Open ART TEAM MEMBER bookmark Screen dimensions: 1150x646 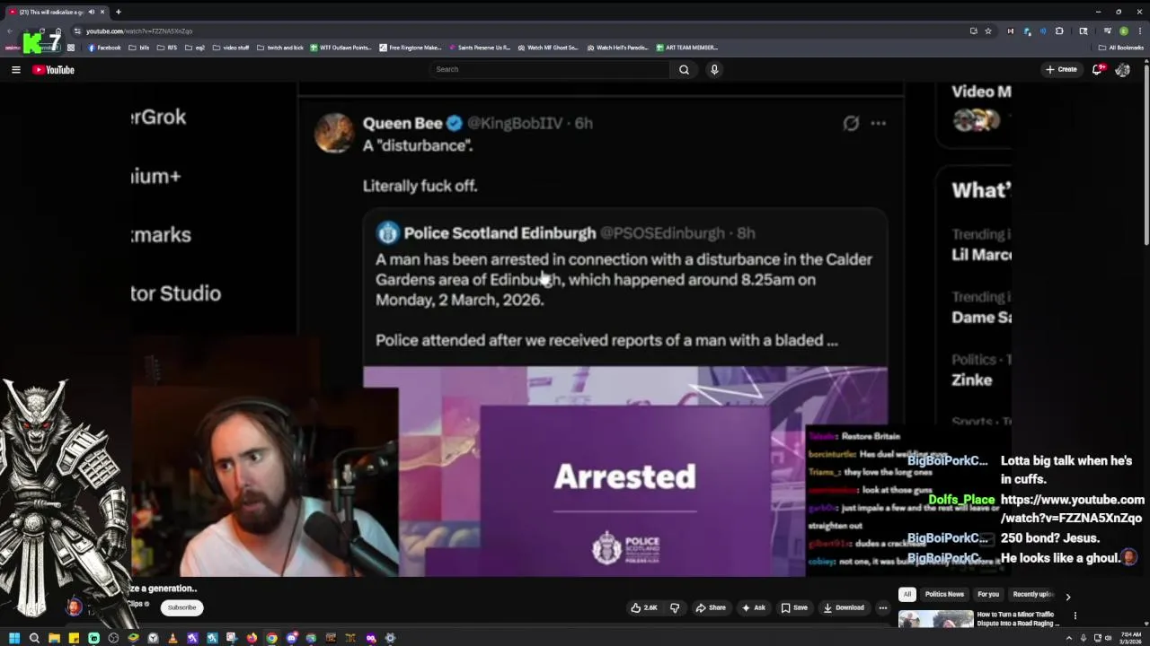coord(687,48)
